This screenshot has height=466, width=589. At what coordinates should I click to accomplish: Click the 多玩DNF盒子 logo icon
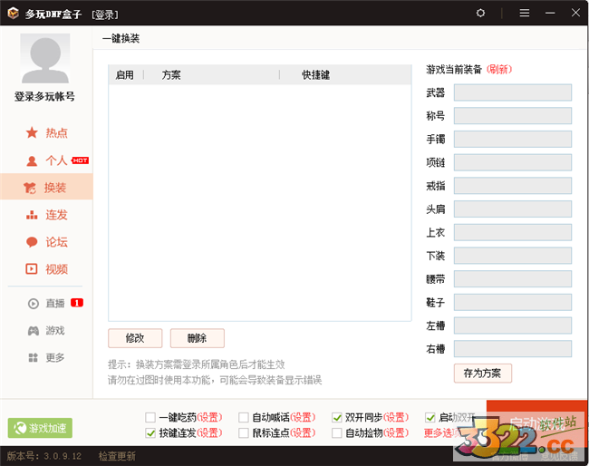(14, 14)
